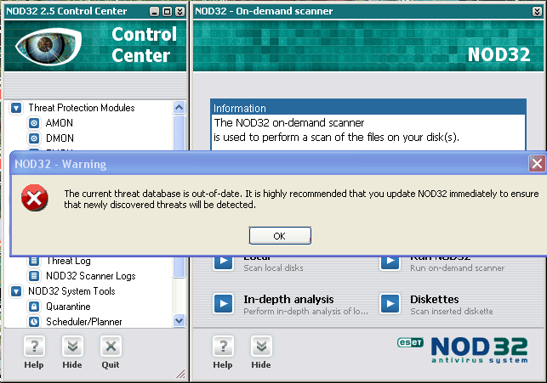Select the AMON tree entry

60,123
